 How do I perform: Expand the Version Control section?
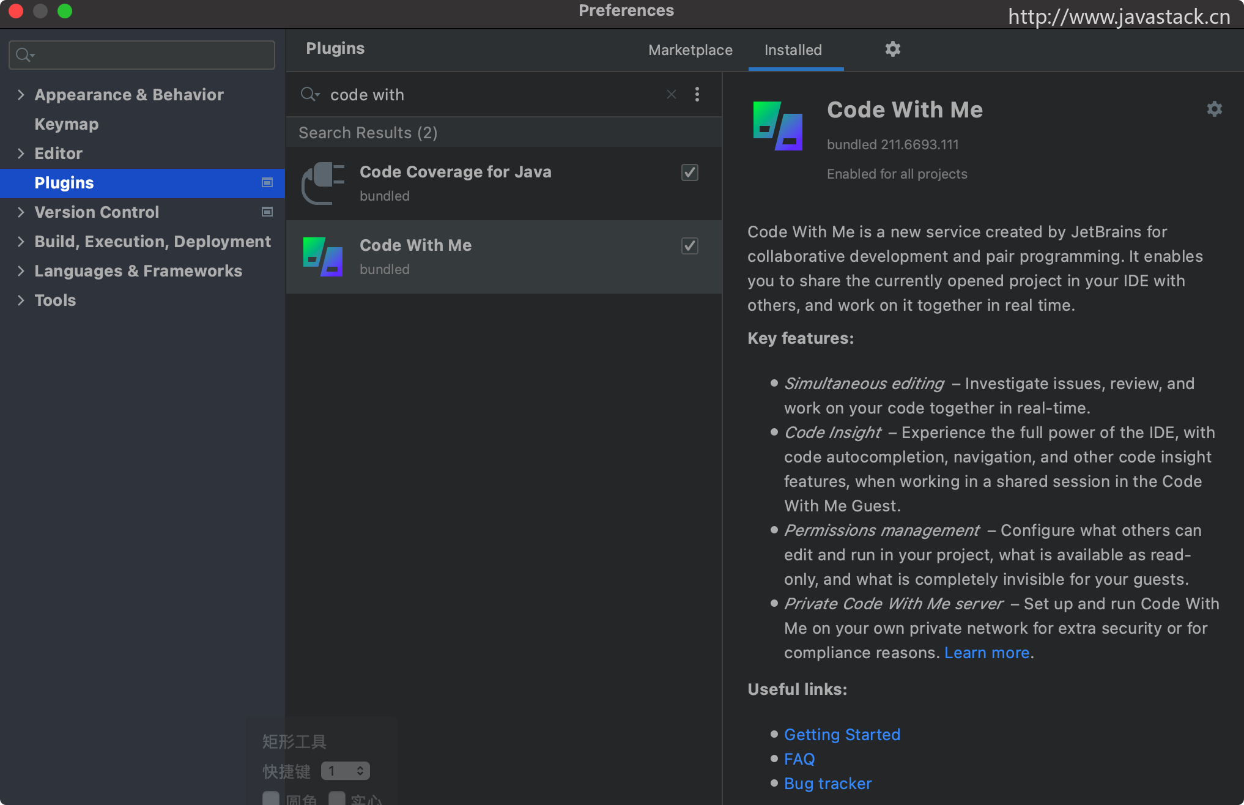click(x=21, y=212)
